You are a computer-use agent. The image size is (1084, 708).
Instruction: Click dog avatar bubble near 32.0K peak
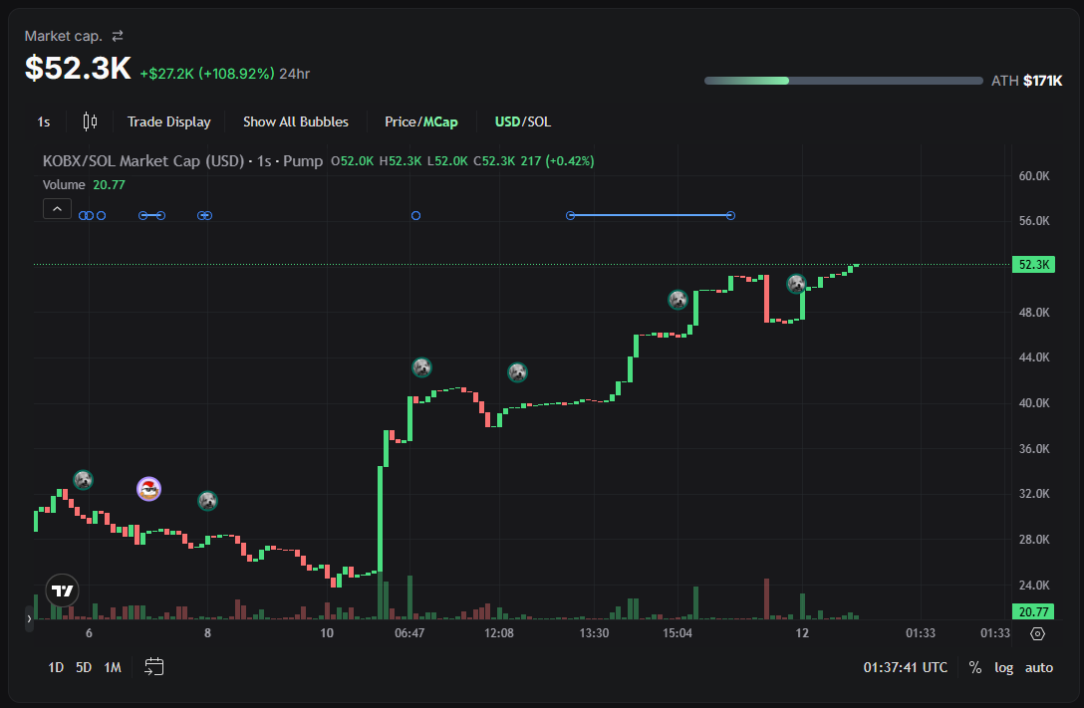pos(84,480)
